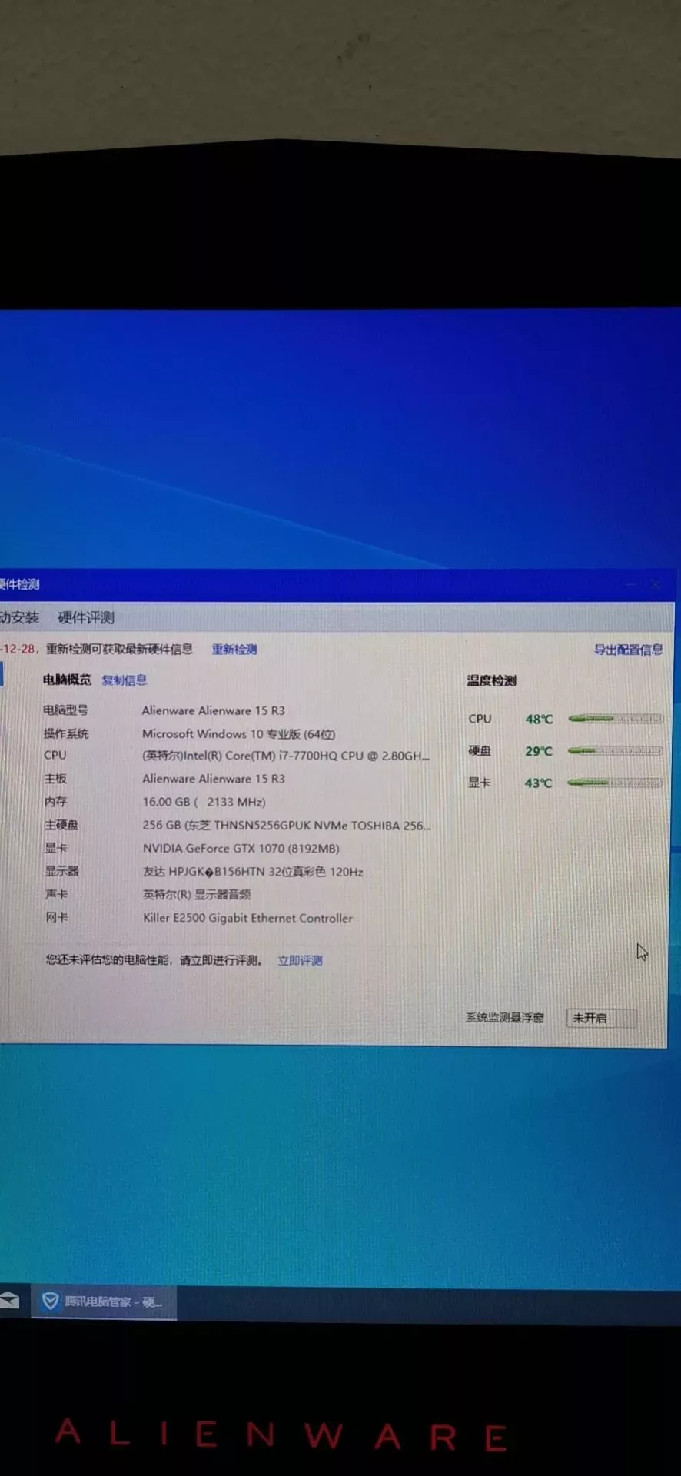
Task: Open the 腾讯电脑管家 taskbar button
Action: [104, 1301]
